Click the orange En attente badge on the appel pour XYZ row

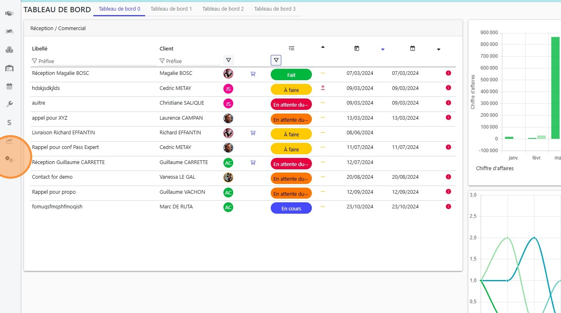(291, 120)
